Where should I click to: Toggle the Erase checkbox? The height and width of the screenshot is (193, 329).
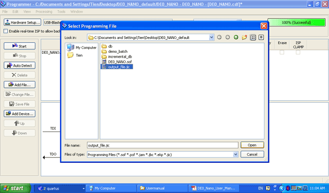[x=282, y=52]
